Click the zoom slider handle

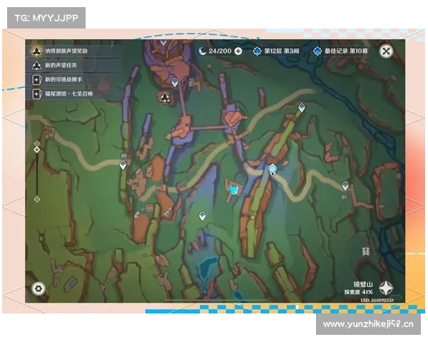click(x=37, y=150)
